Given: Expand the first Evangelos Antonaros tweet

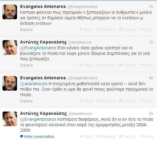Looking at the screenshot, I should click(x=26, y=30).
